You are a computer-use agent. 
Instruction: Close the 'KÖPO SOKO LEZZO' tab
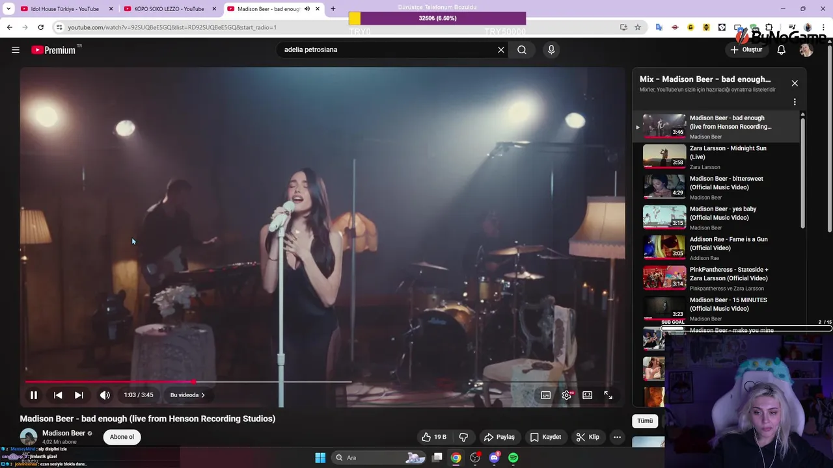[214, 9]
